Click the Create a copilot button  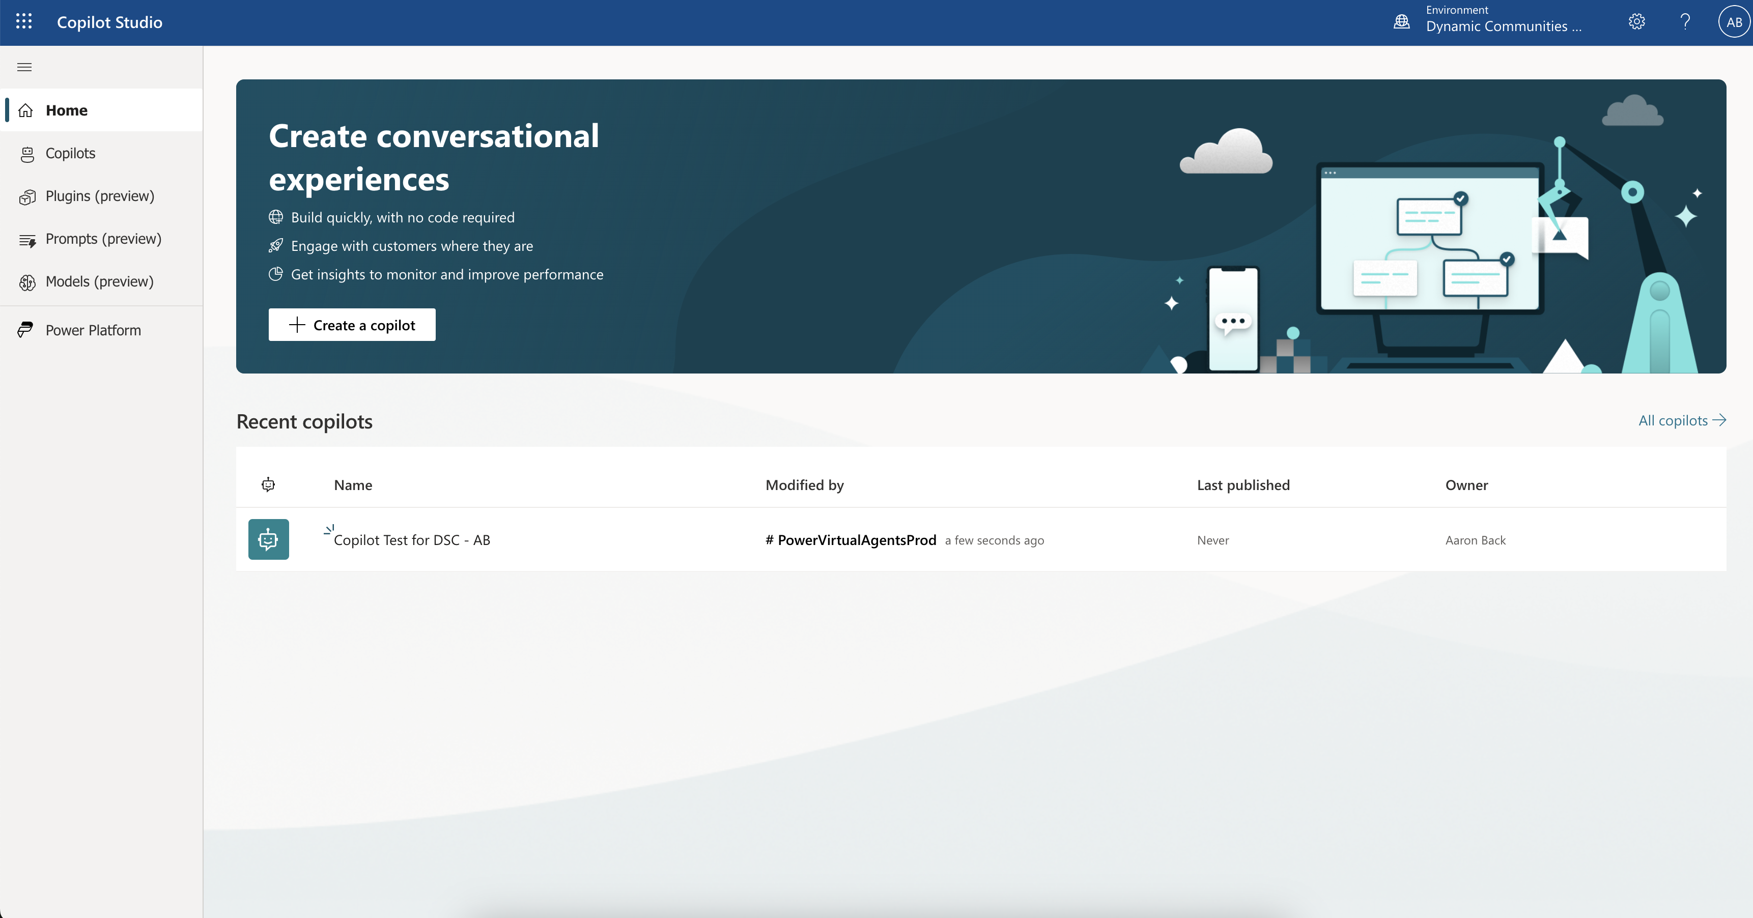click(352, 325)
